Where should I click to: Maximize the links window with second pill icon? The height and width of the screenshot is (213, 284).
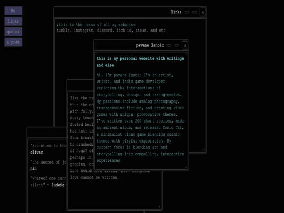195,12
